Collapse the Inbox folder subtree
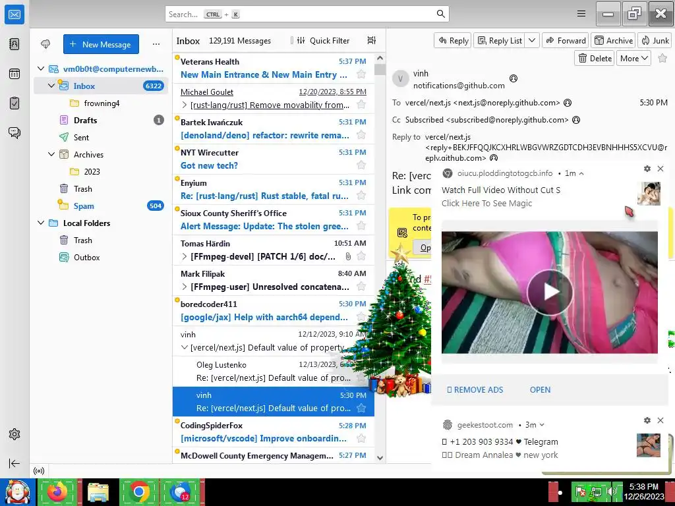The image size is (675, 506). pos(51,86)
